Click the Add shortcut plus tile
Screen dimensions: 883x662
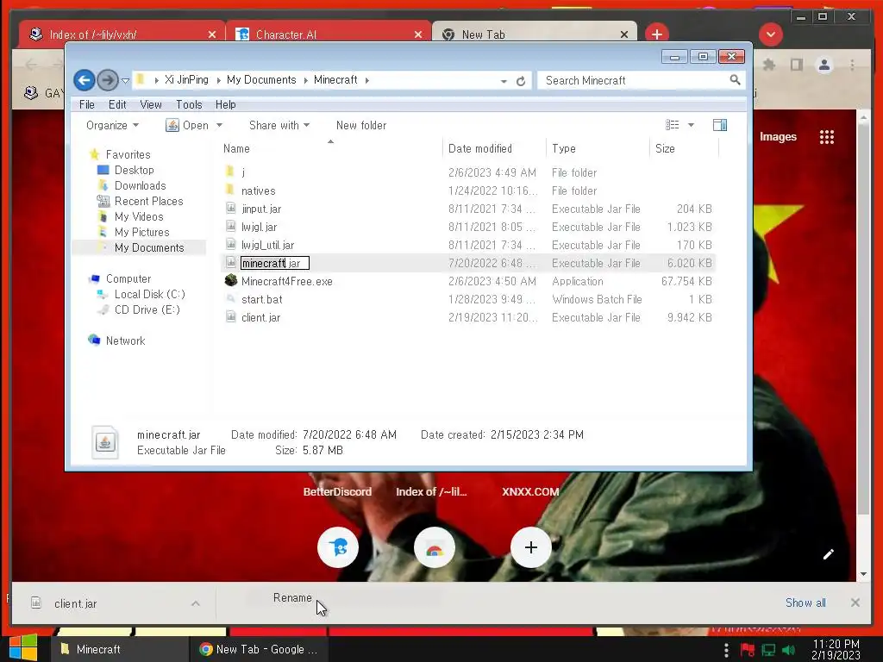(x=530, y=547)
